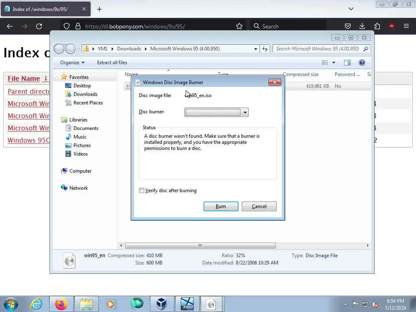Open the Firefox hamburger menu
Image resolution: width=416 pixels, height=312 pixels.
tap(406, 26)
